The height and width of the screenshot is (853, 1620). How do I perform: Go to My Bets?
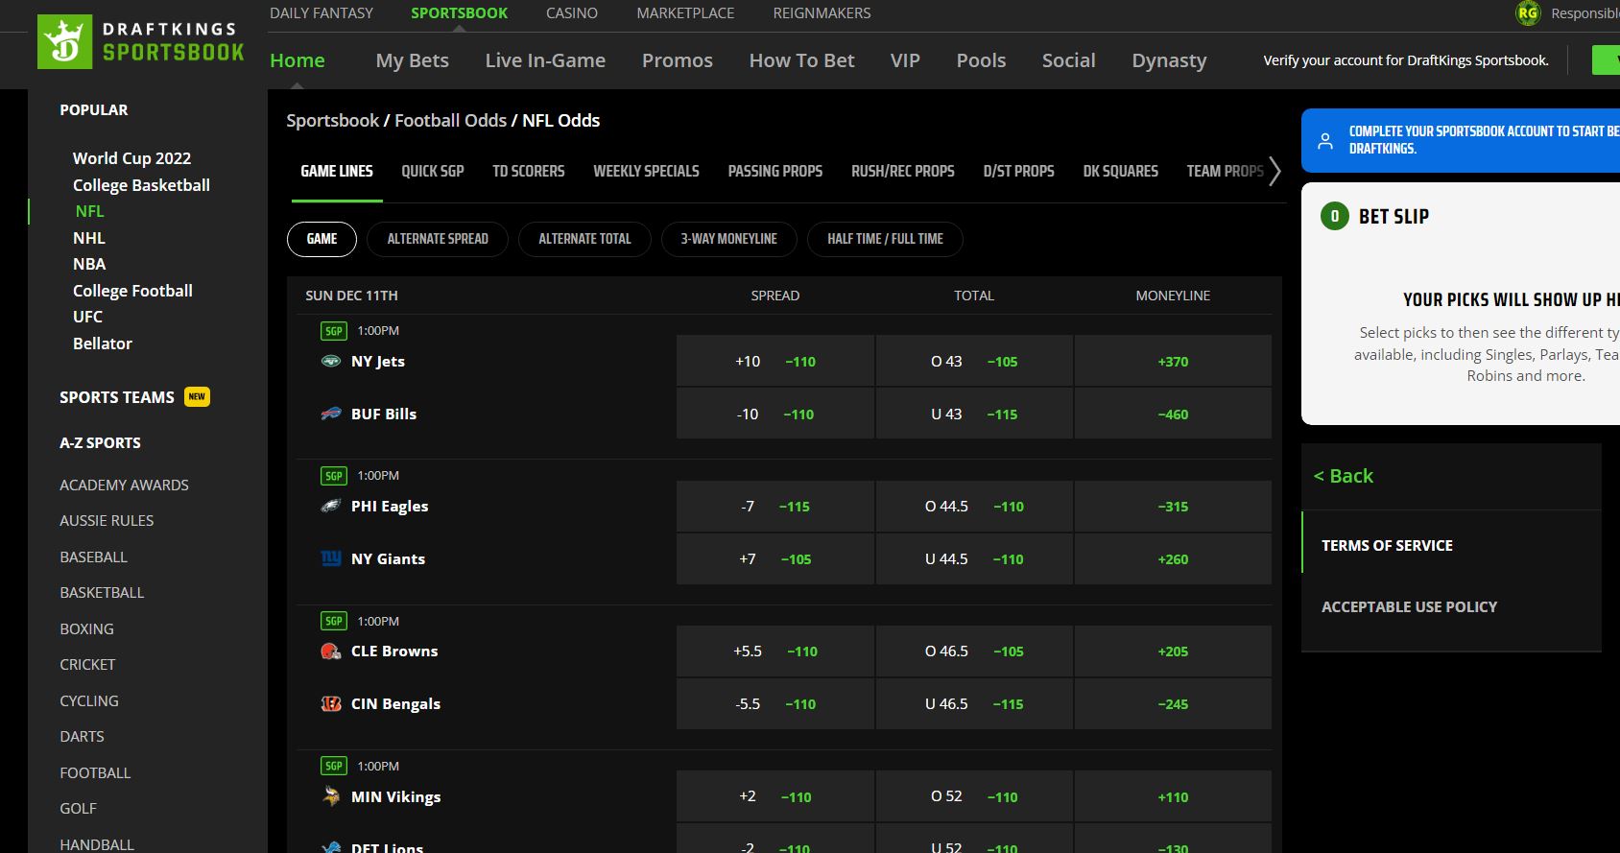(413, 60)
